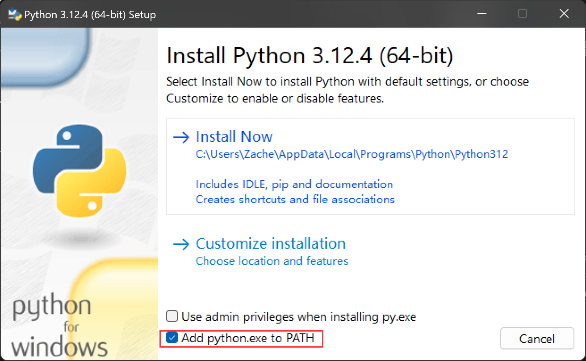Toggle the highlighted PATH checkbox off
The image size is (586, 361).
pos(172,339)
